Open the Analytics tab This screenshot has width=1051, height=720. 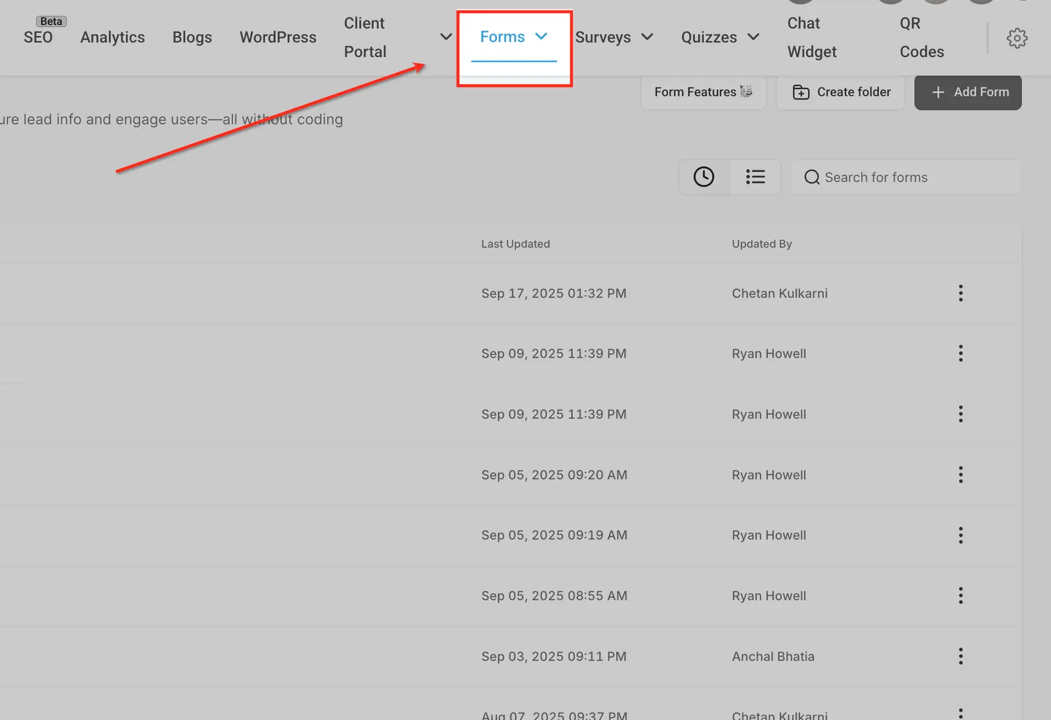pos(112,37)
